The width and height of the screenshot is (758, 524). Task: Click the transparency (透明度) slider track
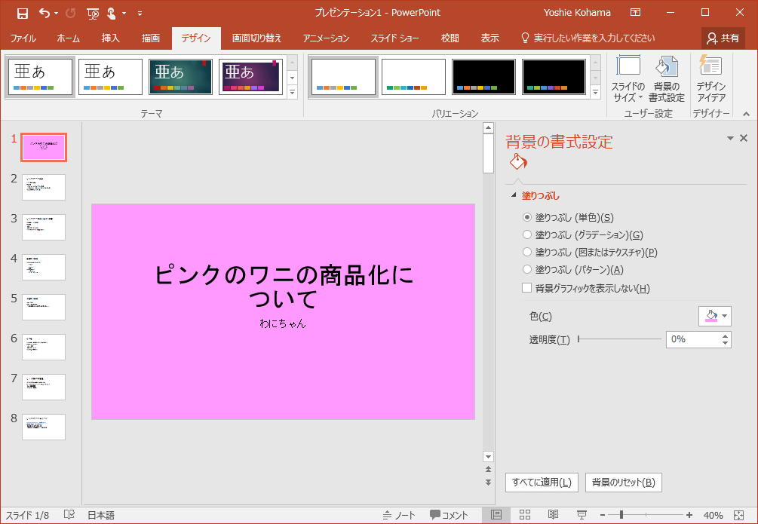(618, 339)
